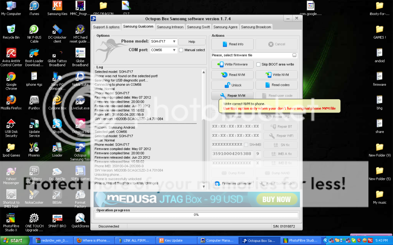Open the Cyclone Box shortcut
393x245 pixels.
click(x=57, y=103)
